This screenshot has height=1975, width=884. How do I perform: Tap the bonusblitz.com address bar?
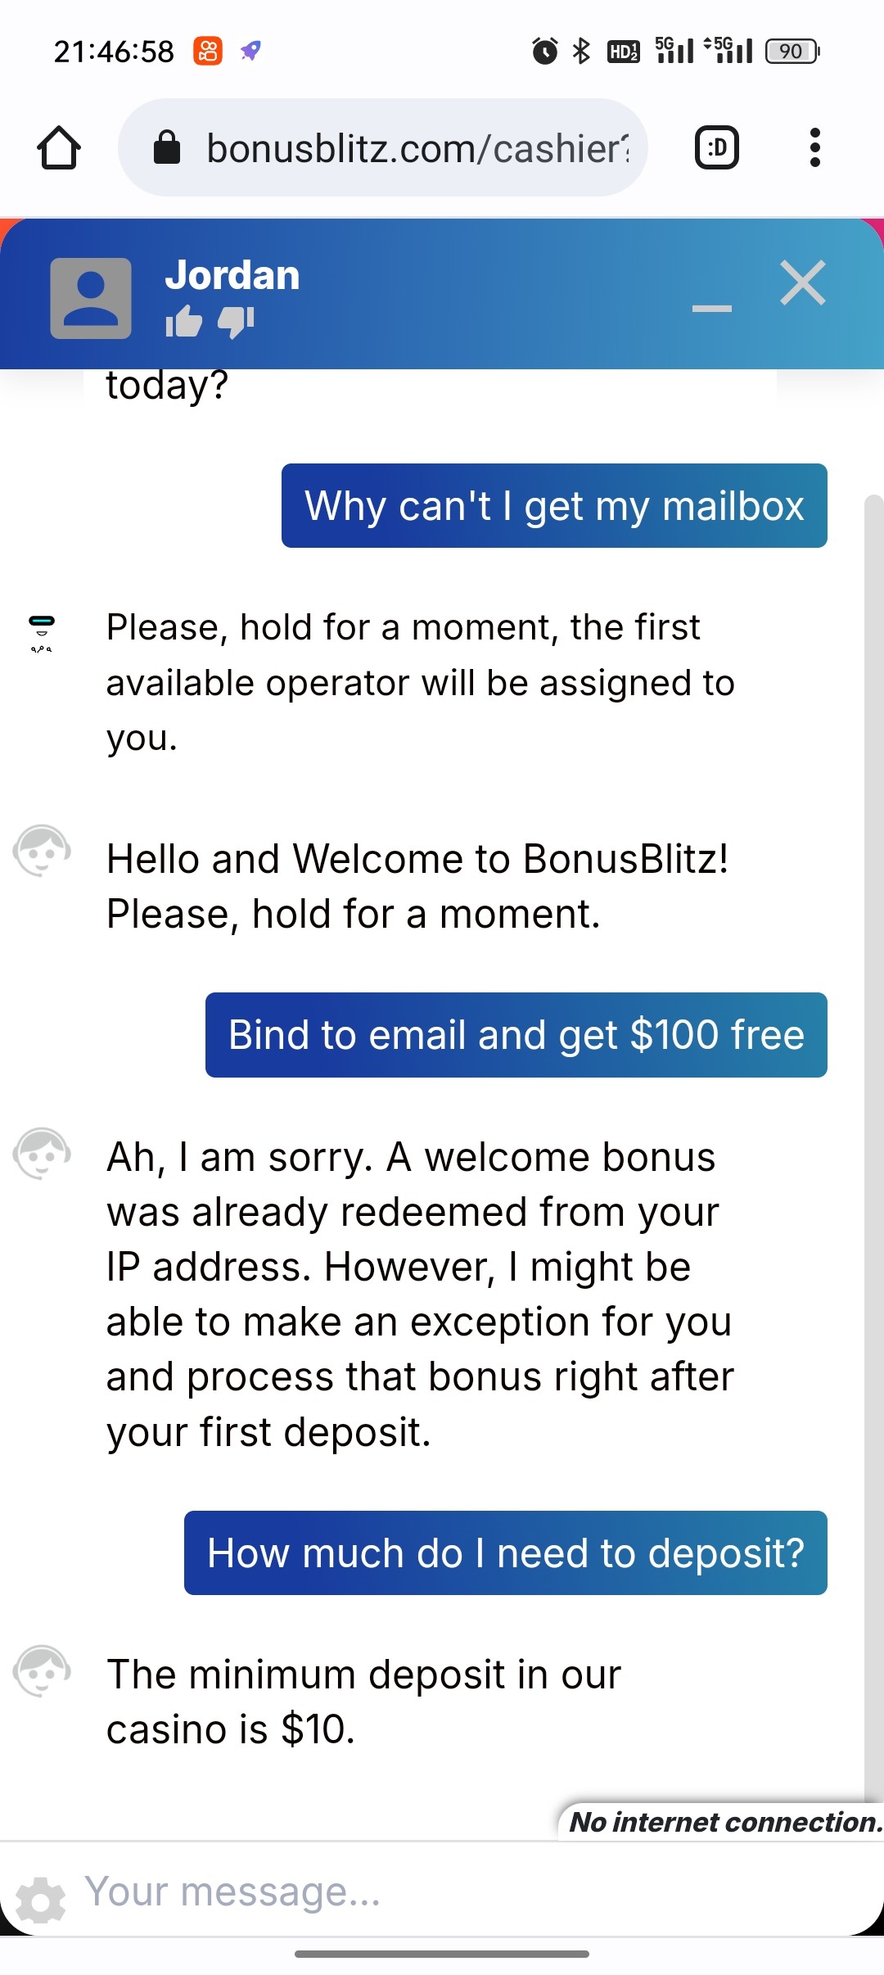tap(416, 148)
